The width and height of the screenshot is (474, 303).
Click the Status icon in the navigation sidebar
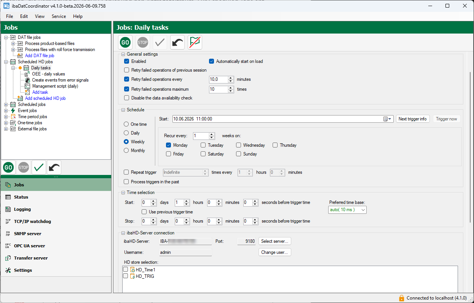tap(8, 197)
